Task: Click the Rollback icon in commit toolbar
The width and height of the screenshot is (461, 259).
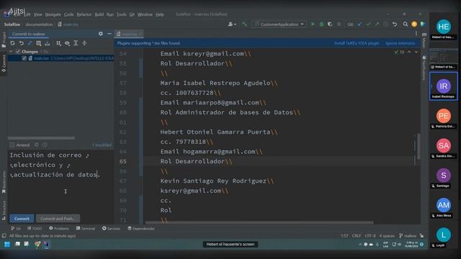Action: coord(21,43)
